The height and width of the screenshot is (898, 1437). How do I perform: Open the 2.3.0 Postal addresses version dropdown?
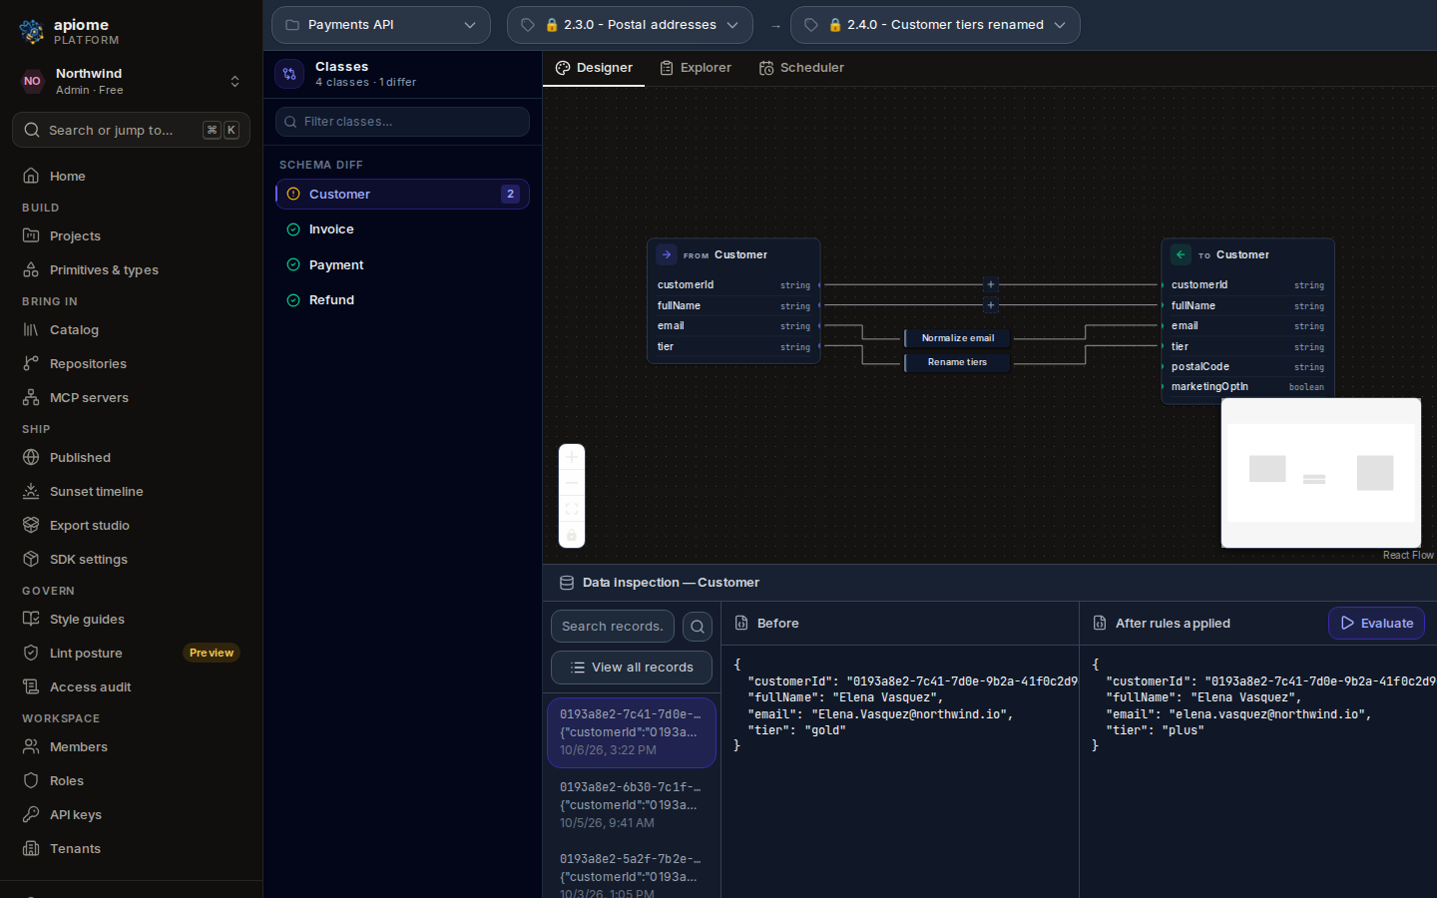630,25
